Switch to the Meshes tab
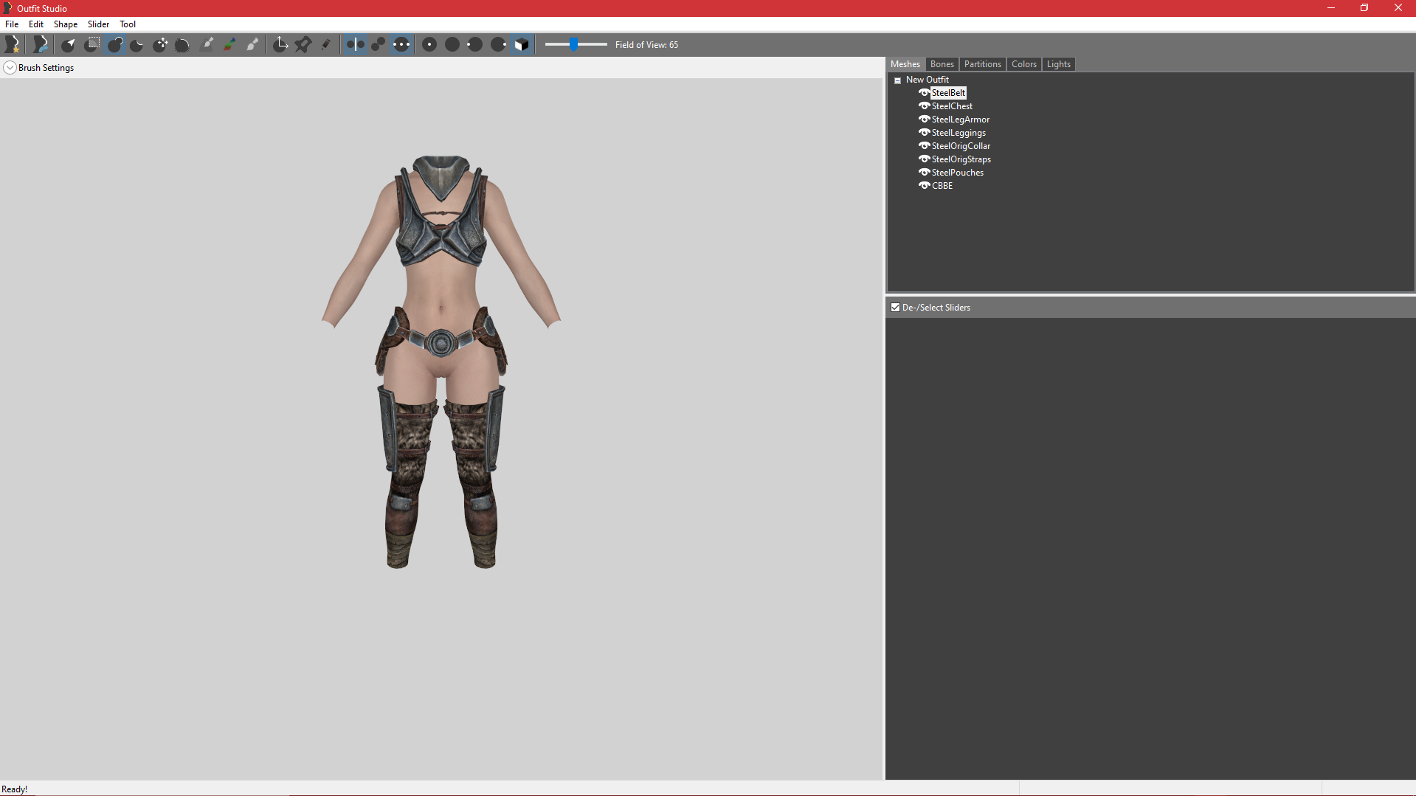 coord(905,64)
